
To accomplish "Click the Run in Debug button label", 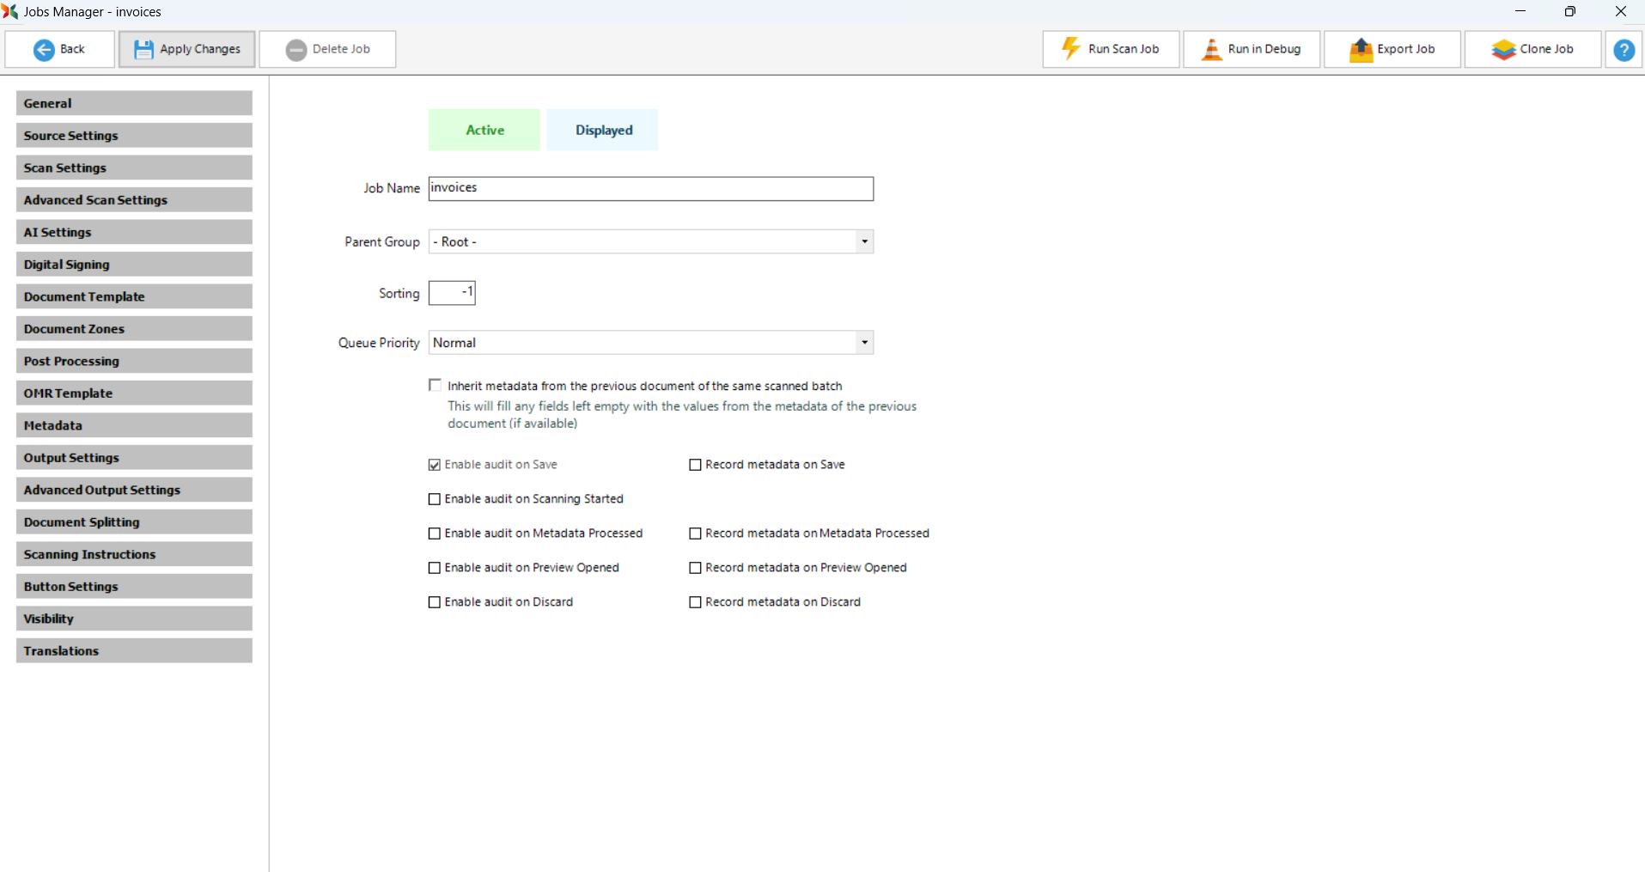I will pyautogui.click(x=1264, y=49).
